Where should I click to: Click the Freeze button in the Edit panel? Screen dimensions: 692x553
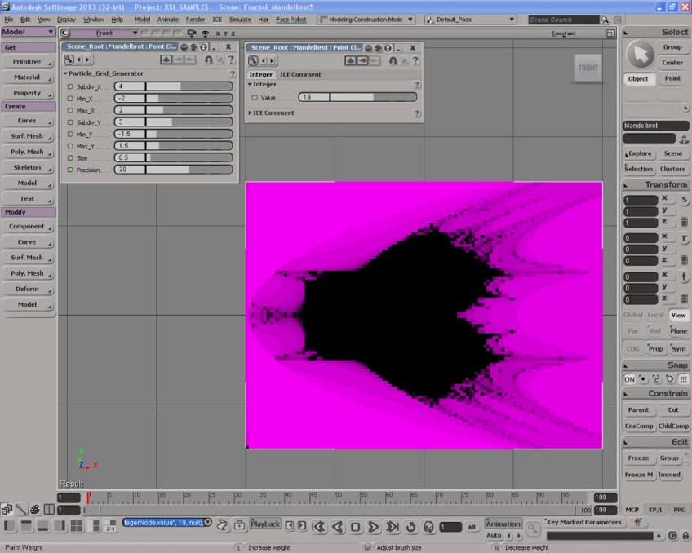point(638,458)
